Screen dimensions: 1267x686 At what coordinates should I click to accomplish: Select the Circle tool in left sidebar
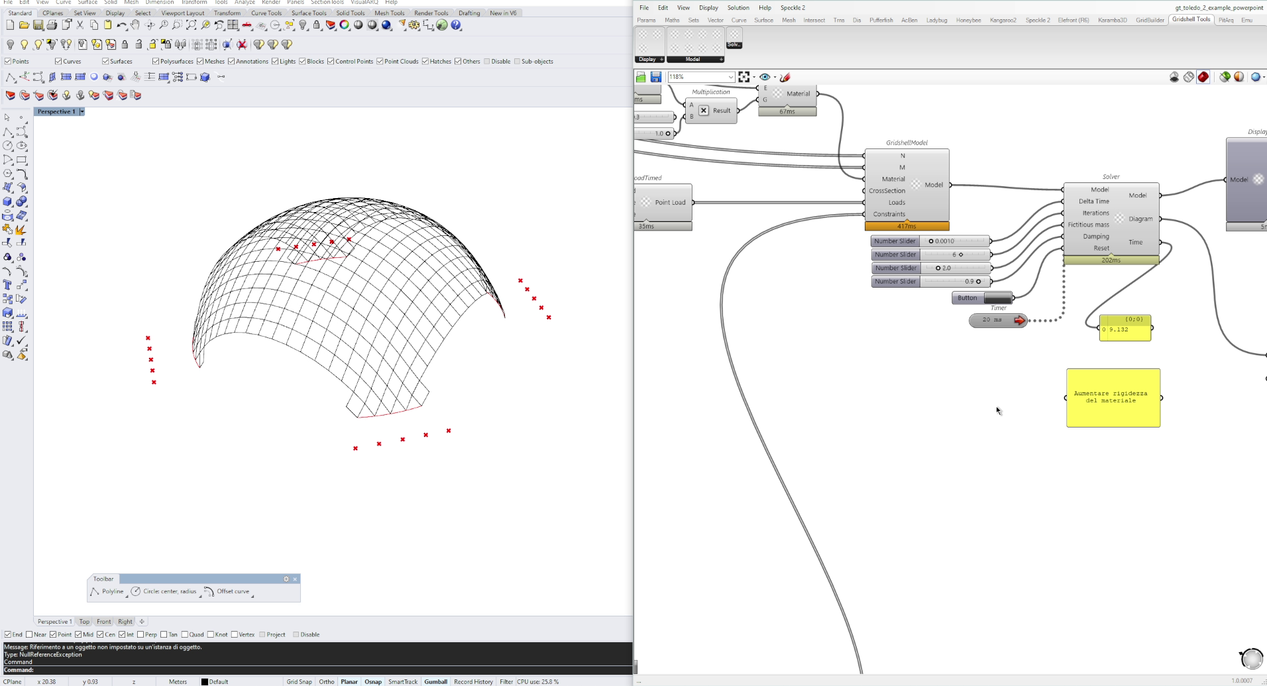pyautogui.click(x=7, y=146)
